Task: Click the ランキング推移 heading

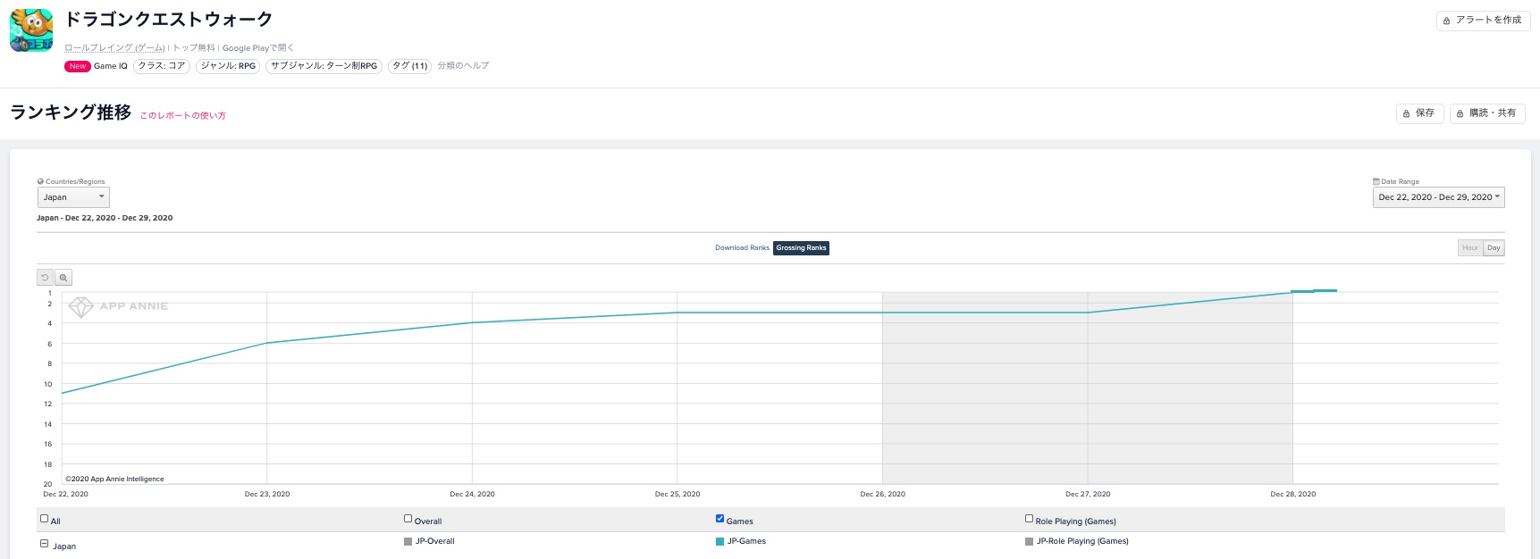Action: pos(71,113)
